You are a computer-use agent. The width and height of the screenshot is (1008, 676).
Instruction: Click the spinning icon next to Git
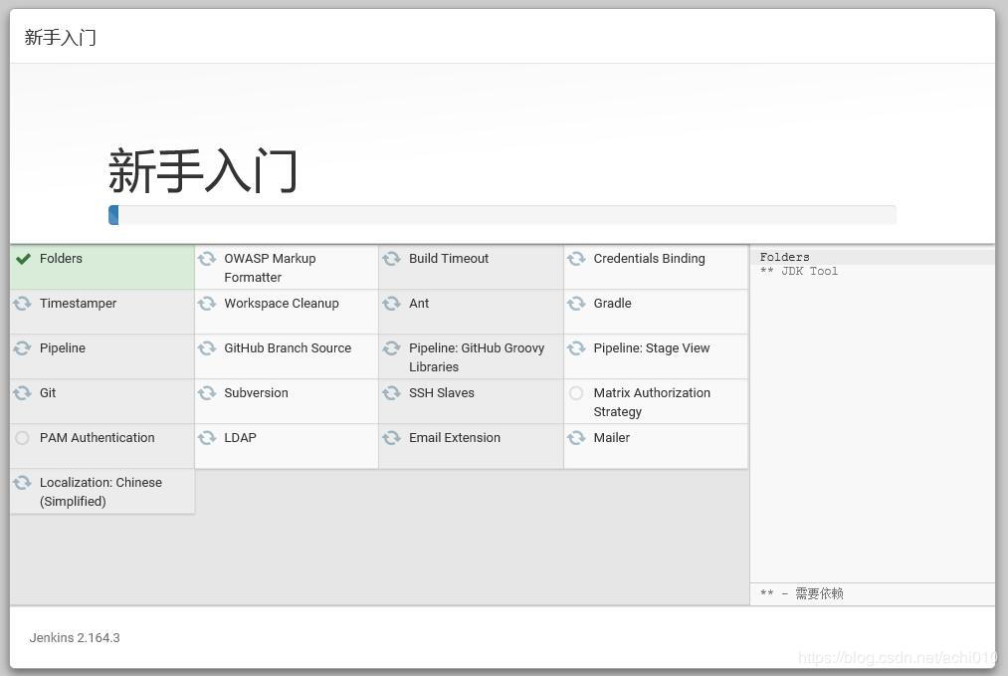point(22,393)
